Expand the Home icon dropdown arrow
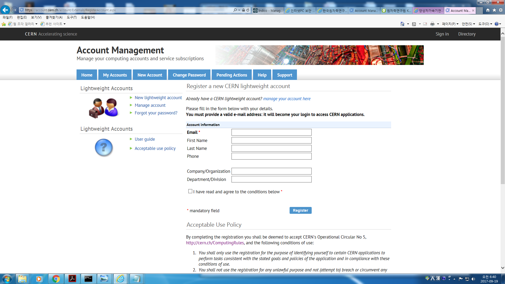The height and width of the screenshot is (284, 505). coord(408,24)
